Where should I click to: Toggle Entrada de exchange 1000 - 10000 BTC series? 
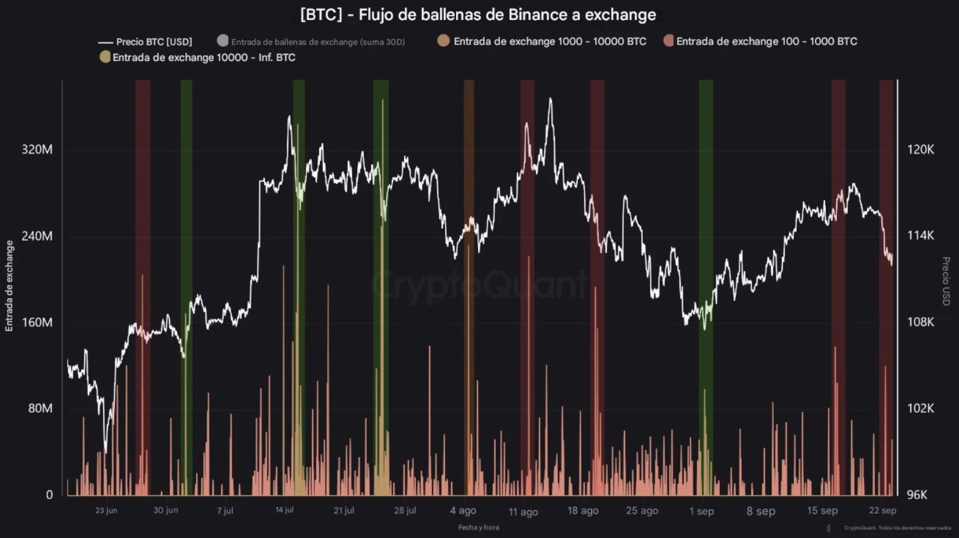coord(549,41)
